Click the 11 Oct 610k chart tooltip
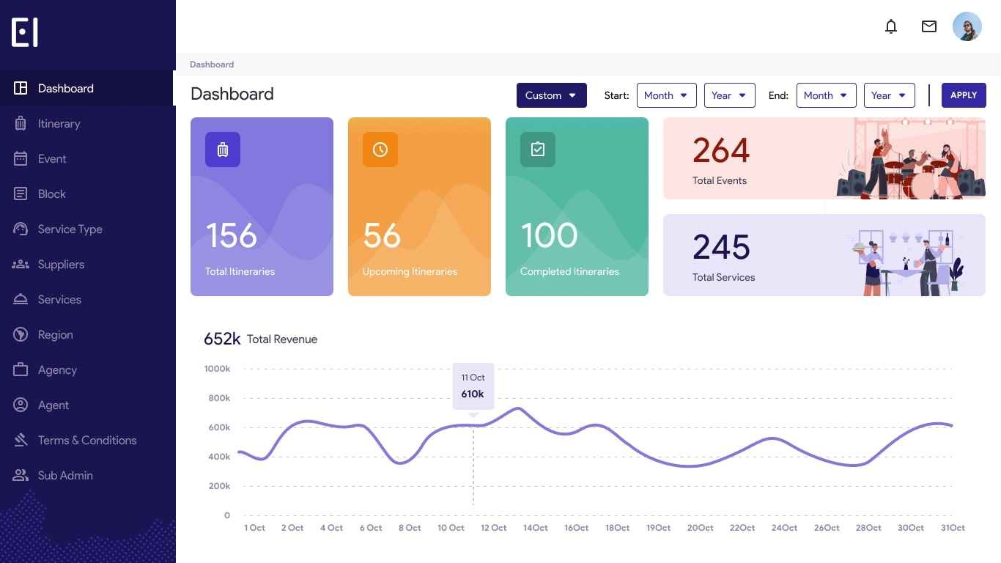This screenshot has width=1001, height=563. coord(473,386)
